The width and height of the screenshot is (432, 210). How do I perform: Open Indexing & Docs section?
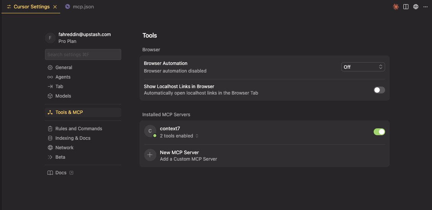point(83,138)
